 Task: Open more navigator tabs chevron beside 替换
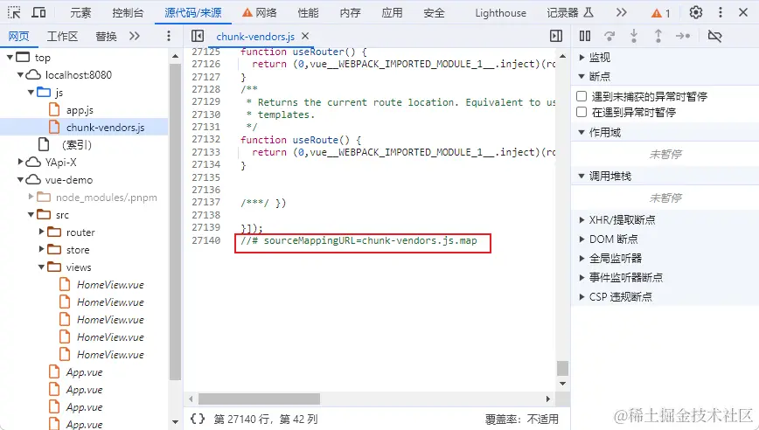tap(135, 36)
